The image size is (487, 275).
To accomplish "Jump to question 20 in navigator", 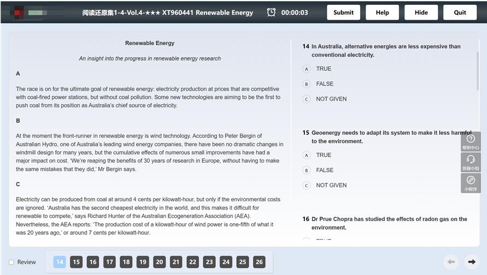I will (160, 262).
